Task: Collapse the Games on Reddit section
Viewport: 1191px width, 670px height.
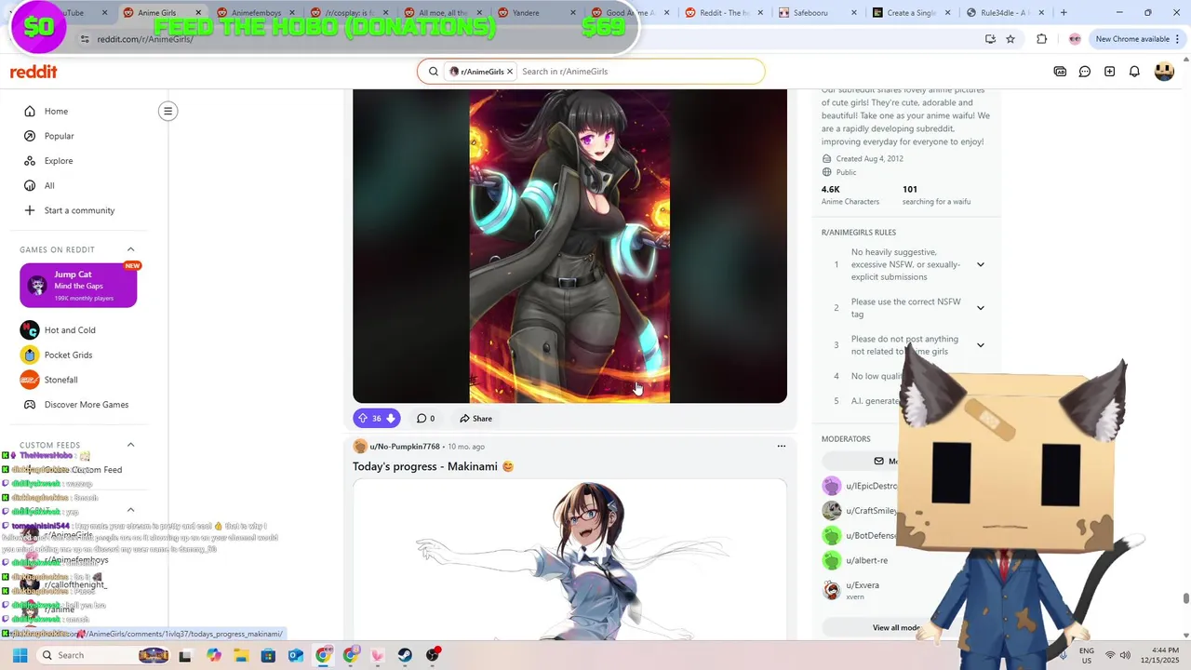Action: pos(130,249)
